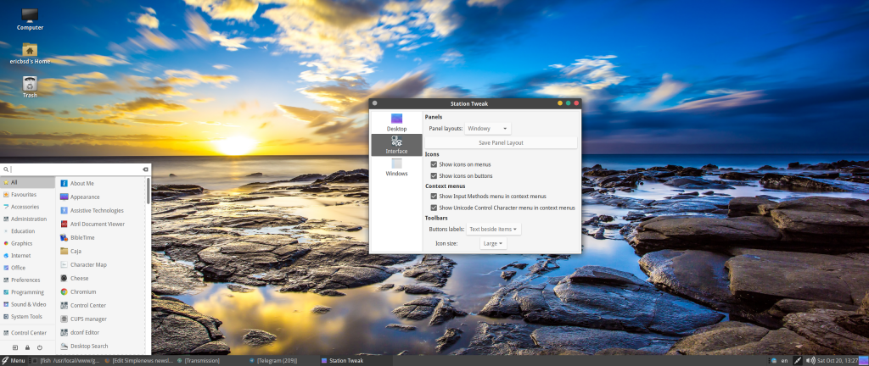The image size is (869, 366).
Task: Disable Show icons on menus checkbox
Action: tap(434, 164)
